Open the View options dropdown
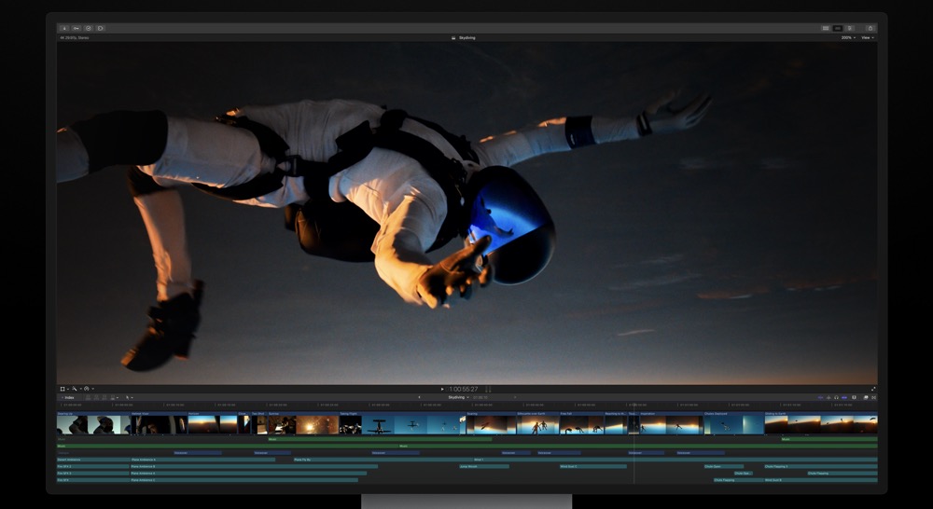This screenshot has height=509, width=933. 868,38
